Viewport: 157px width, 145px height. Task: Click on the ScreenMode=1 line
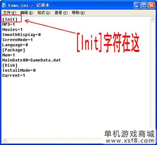(17, 40)
